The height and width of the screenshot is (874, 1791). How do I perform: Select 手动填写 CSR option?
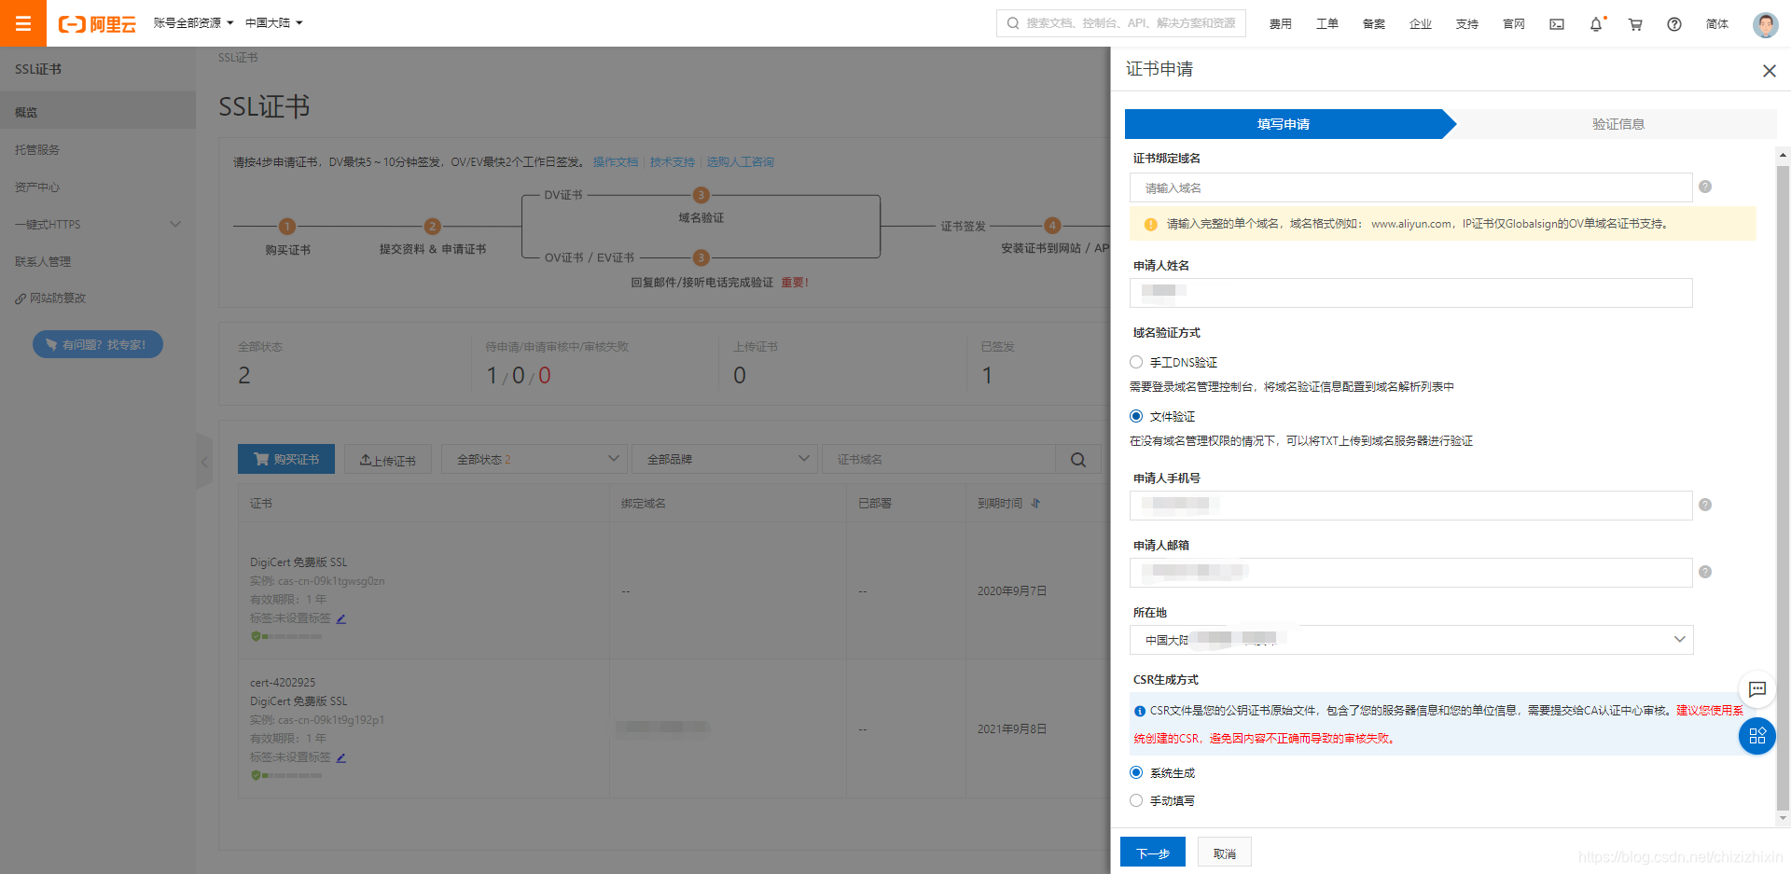coord(1136,800)
